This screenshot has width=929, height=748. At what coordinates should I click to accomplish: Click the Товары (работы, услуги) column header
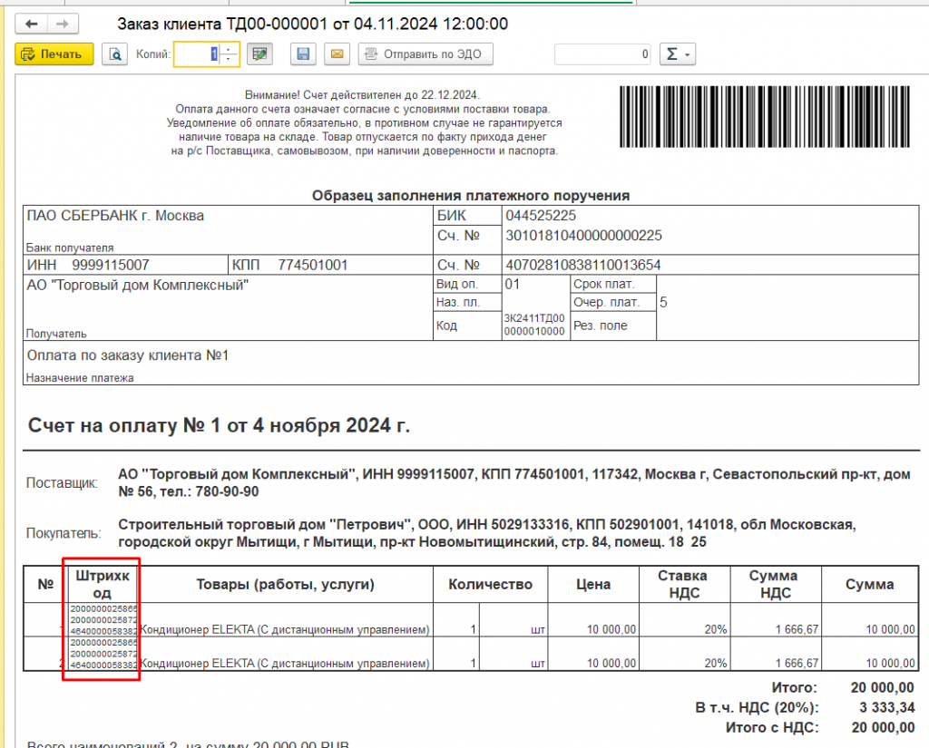pyautogui.click(x=285, y=585)
